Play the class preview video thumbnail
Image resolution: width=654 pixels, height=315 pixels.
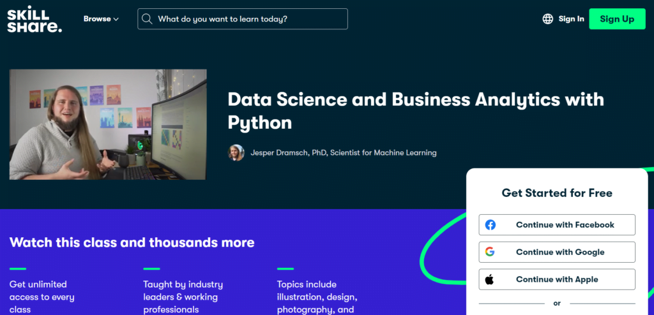coord(108,124)
